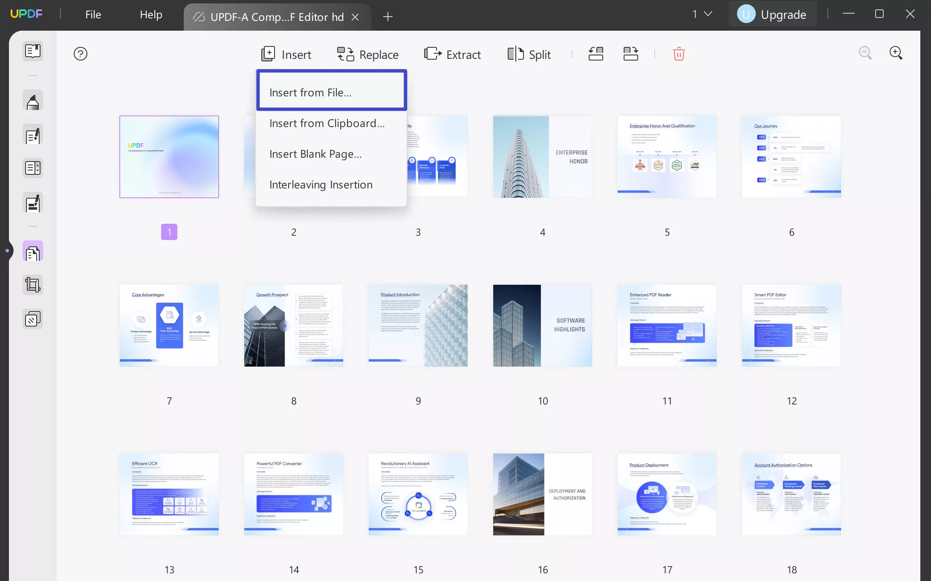Screen dimensions: 931x581
Task: Click the help question mark icon
Action: coord(81,54)
